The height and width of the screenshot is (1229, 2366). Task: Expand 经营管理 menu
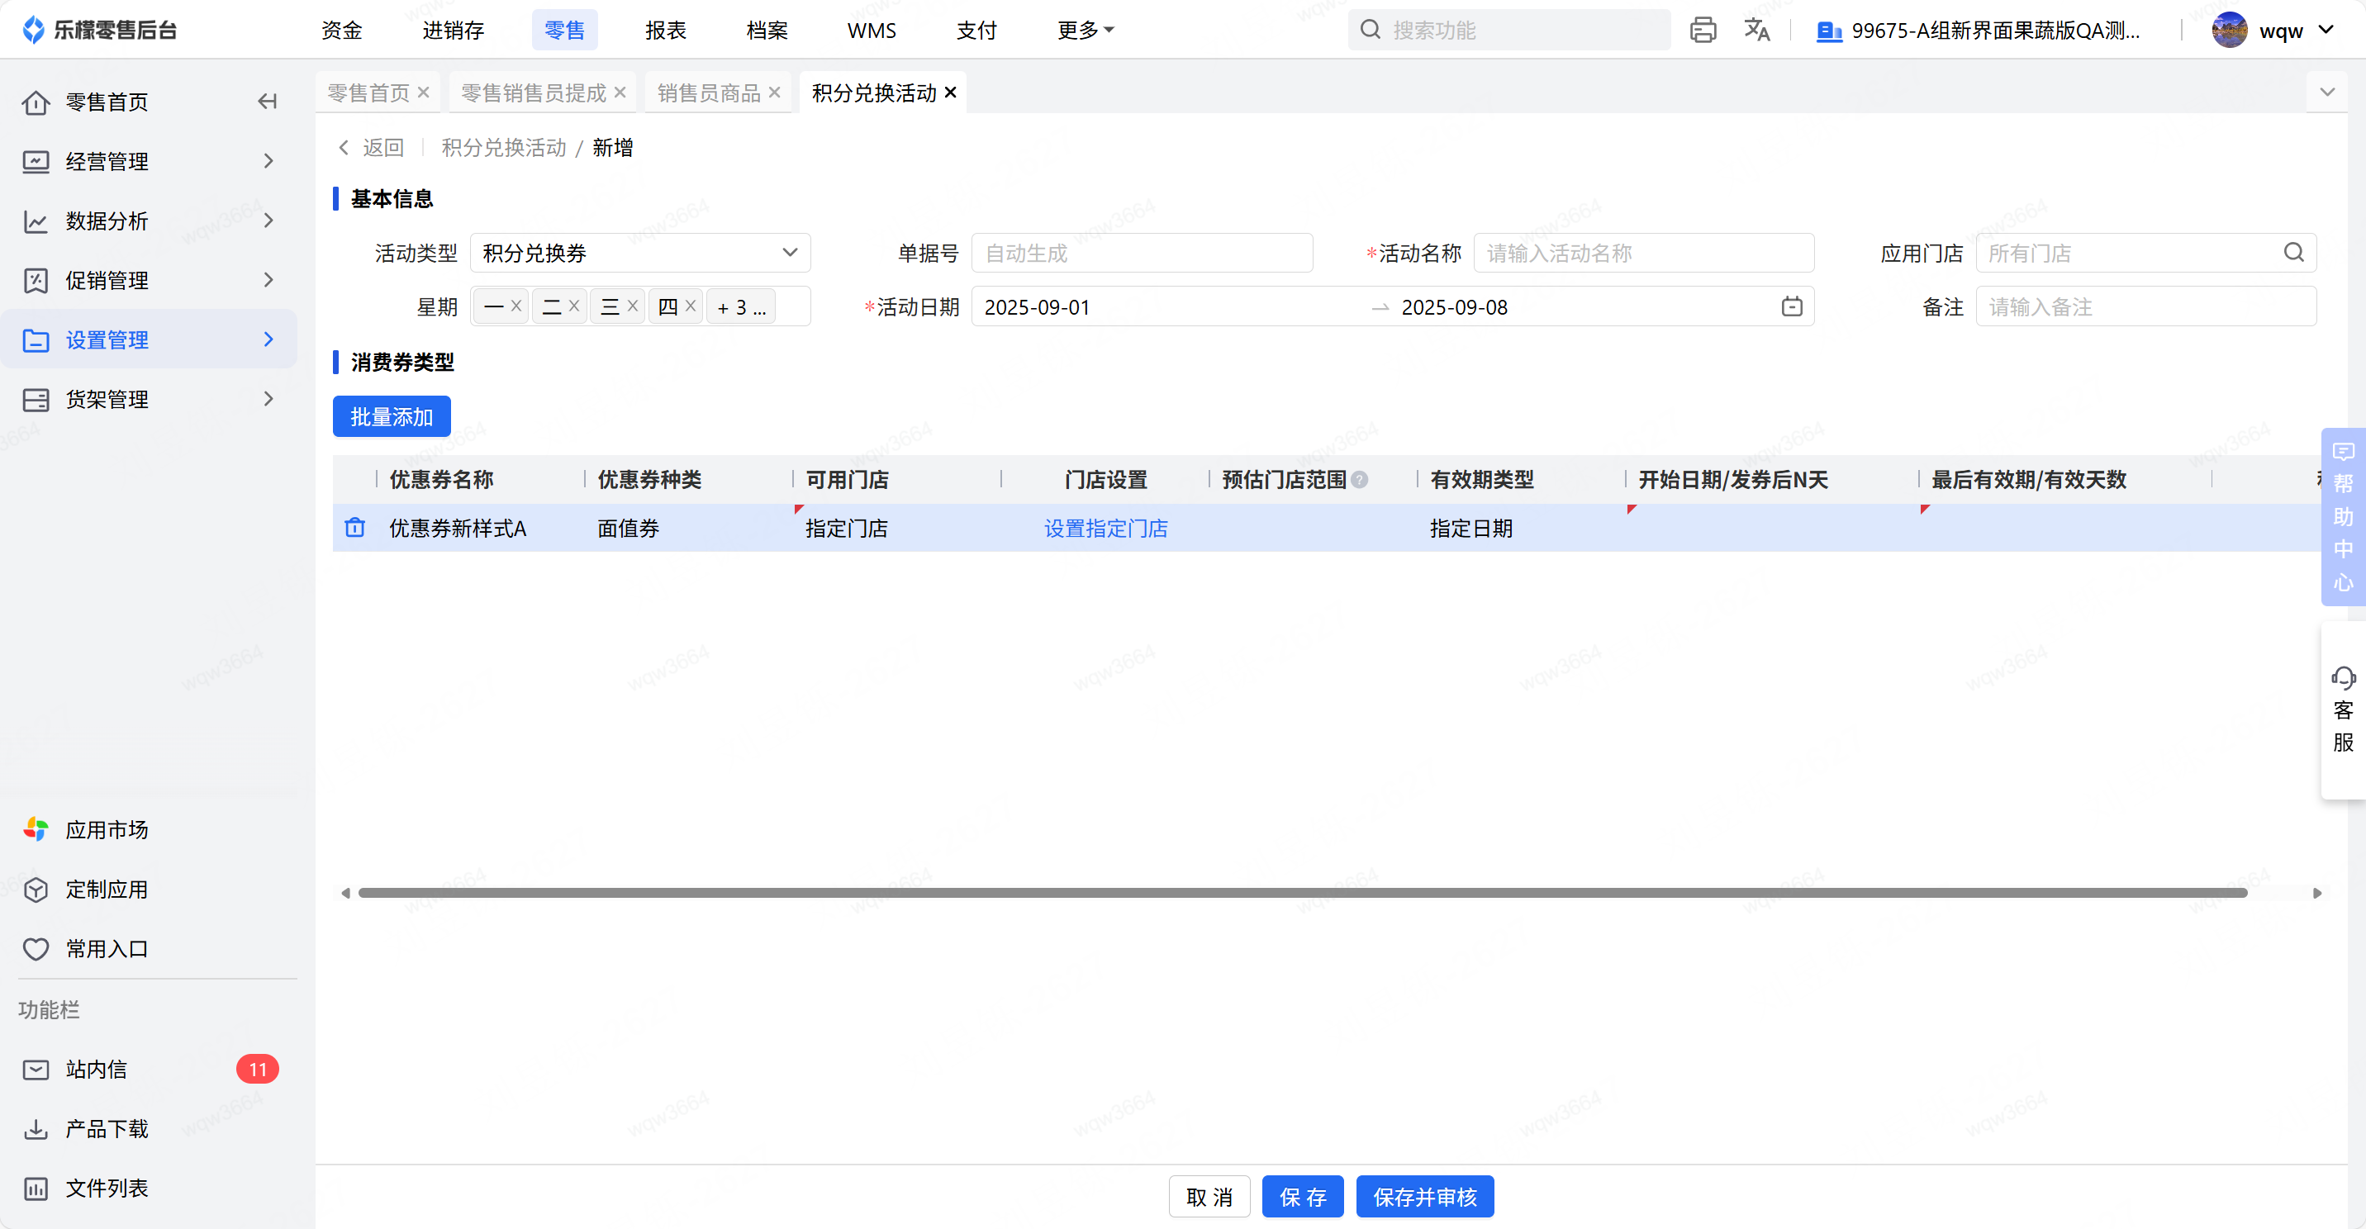coord(268,162)
